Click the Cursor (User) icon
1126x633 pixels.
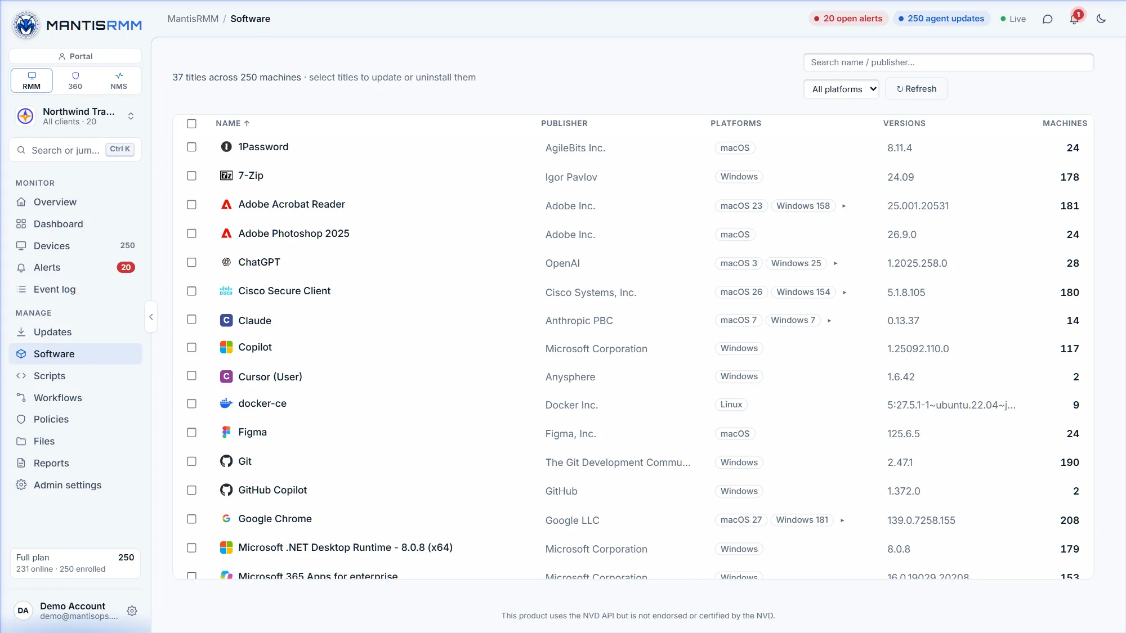pos(226,376)
